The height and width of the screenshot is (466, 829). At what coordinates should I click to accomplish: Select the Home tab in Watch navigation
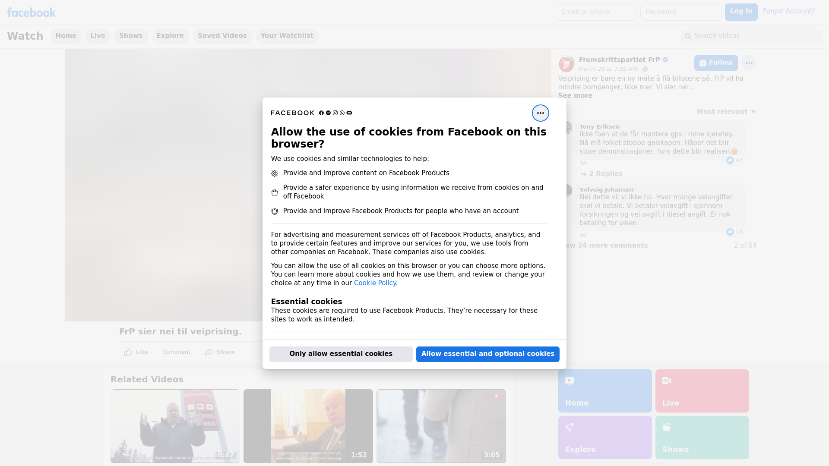[66, 36]
